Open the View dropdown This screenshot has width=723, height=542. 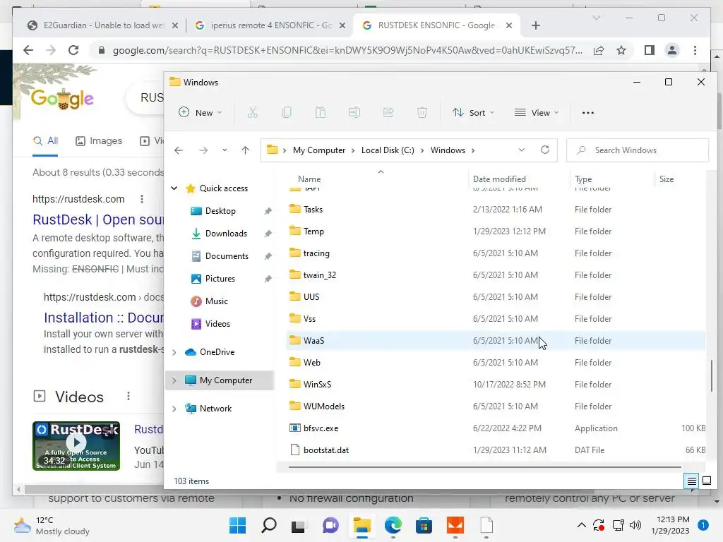click(537, 112)
